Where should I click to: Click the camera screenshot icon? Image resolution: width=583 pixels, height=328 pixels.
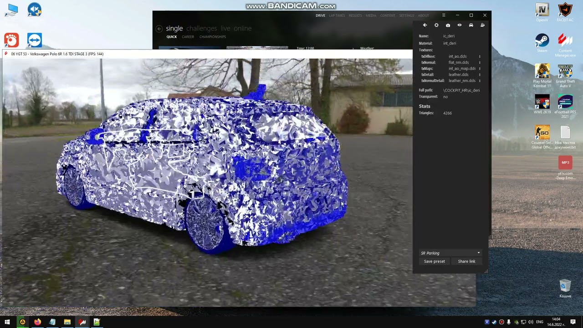[448, 26]
